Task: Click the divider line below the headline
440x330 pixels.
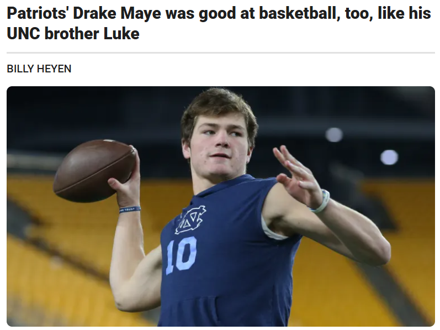Action: point(220,53)
